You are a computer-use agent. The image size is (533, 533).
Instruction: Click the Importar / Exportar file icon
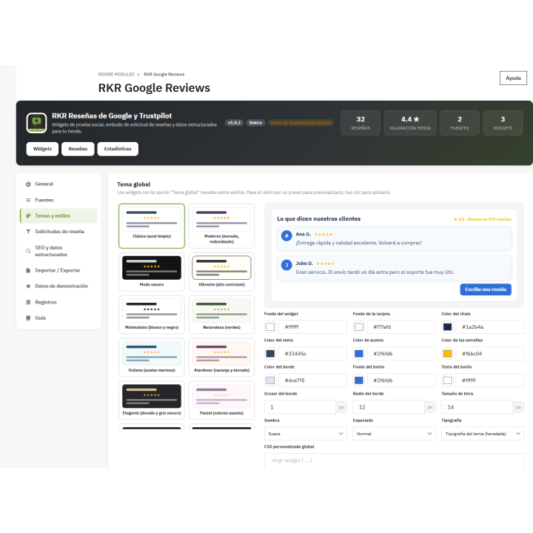tap(28, 270)
